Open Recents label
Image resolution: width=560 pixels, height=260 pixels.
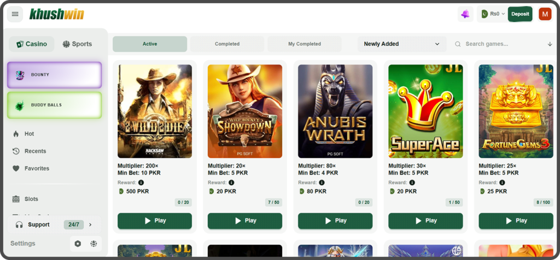(36, 151)
